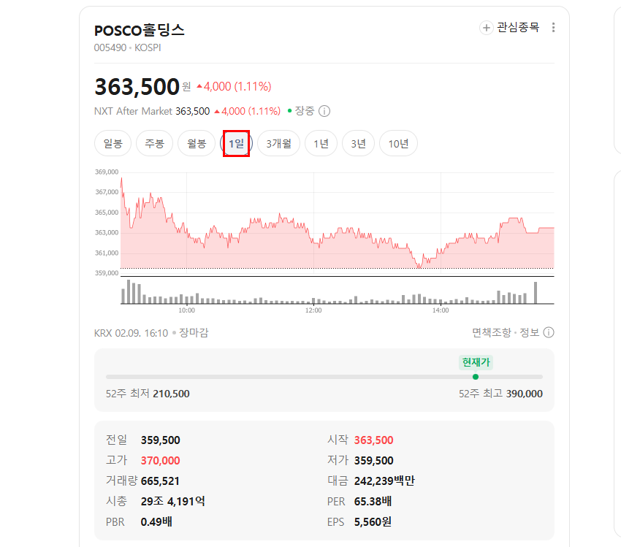The image size is (621, 547).
Task: Select the 주봉 chart tab
Action: [x=154, y=143]
